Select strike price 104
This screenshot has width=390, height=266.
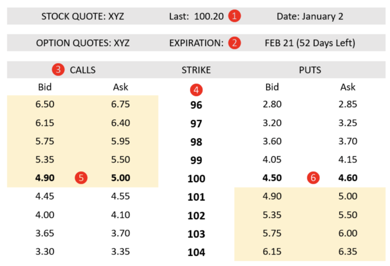tap(196, 252)
